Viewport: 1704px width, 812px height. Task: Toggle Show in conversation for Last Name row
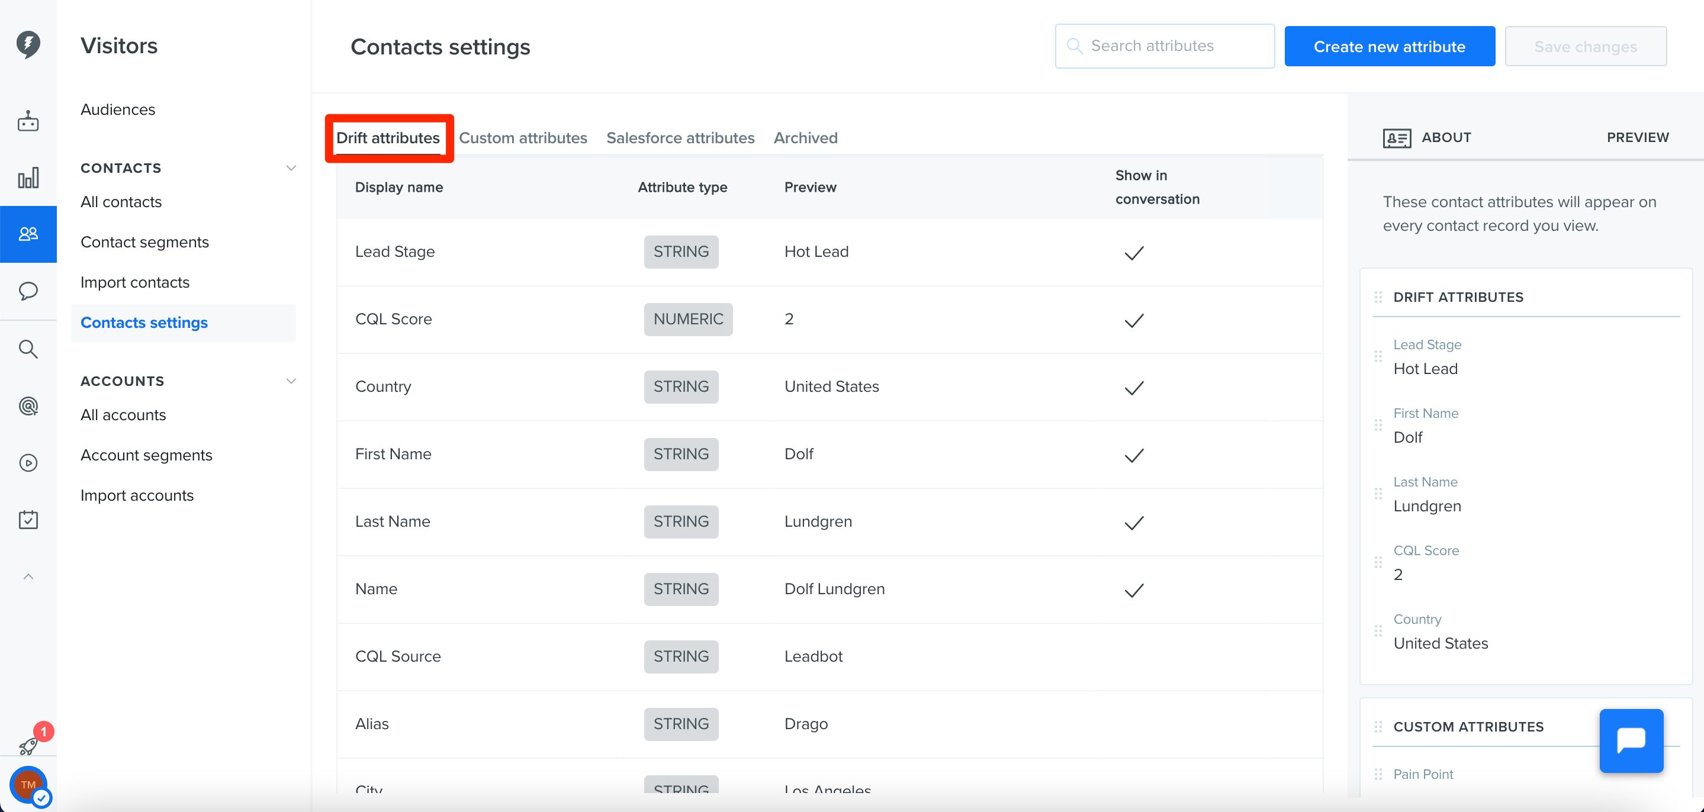pos(1134,523)
